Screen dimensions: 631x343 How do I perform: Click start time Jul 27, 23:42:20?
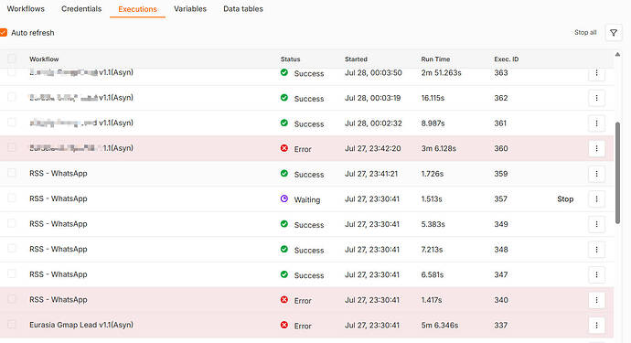tap(372, 148)
